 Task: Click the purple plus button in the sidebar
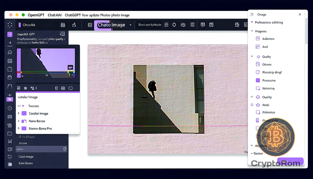pos(10,34)
